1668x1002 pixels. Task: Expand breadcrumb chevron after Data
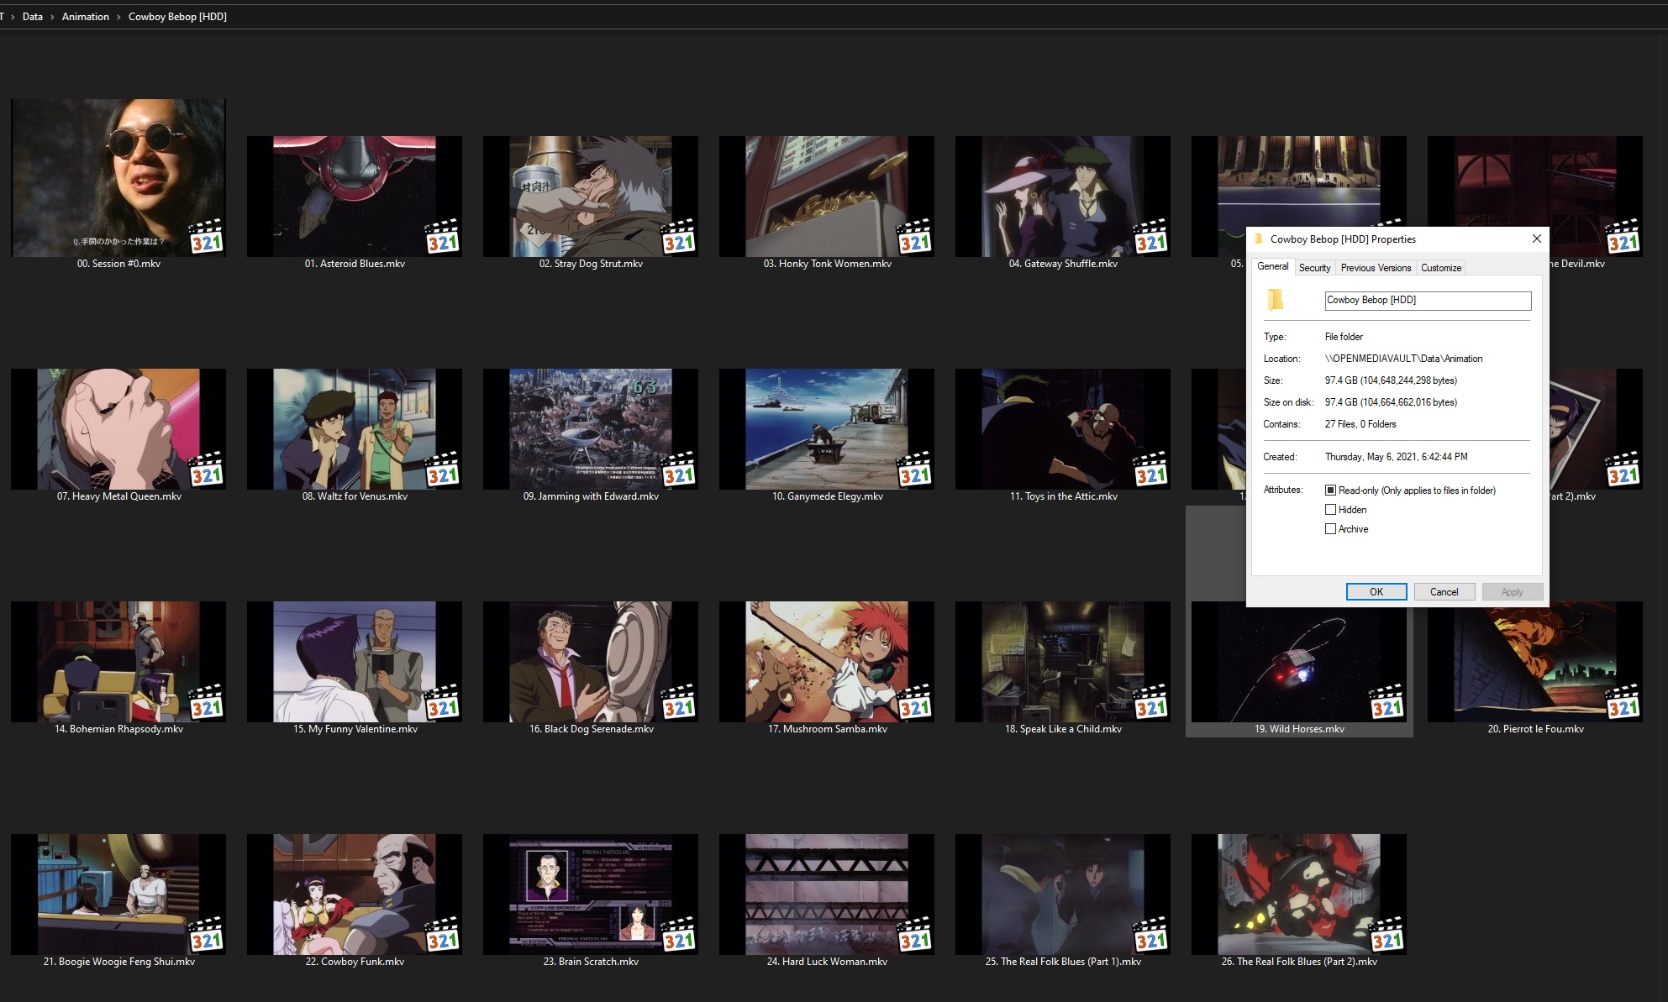click(52, 17)
